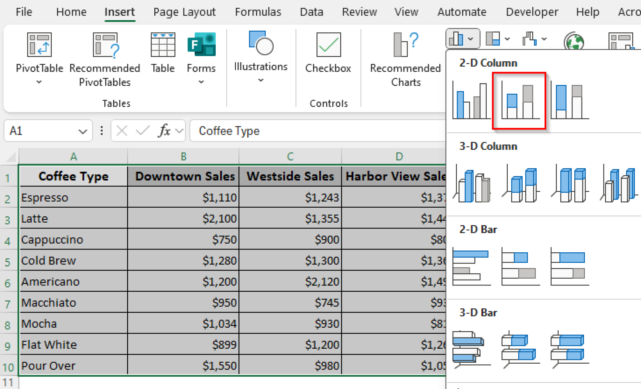Expand the Forms dropdown menu
The width and height of the screenshot is (641, 389).
click(x=201, y=82)
